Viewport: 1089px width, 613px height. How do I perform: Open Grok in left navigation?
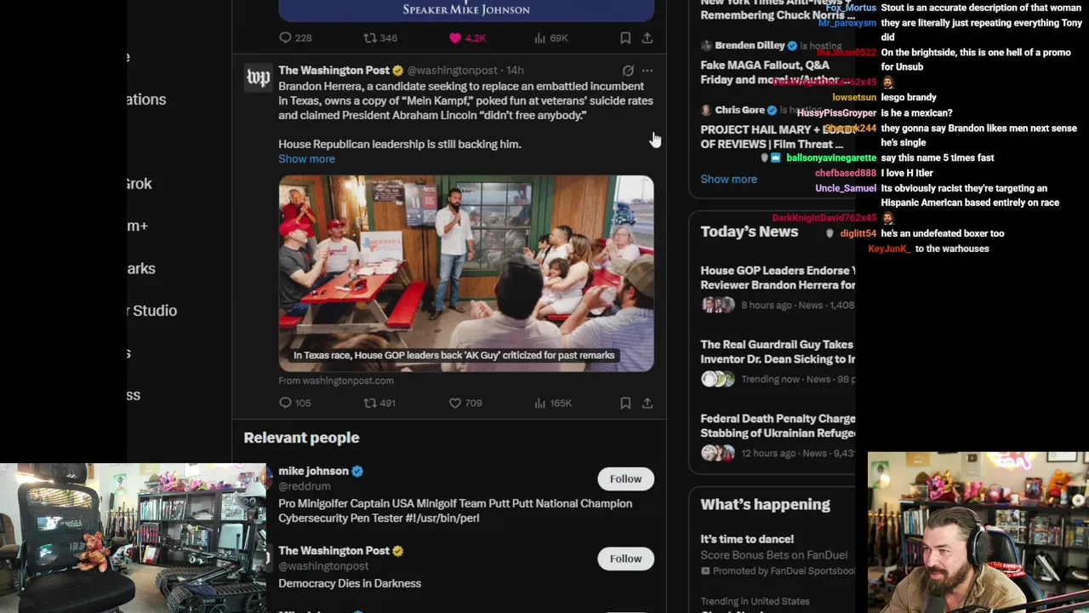coord(139,184)
